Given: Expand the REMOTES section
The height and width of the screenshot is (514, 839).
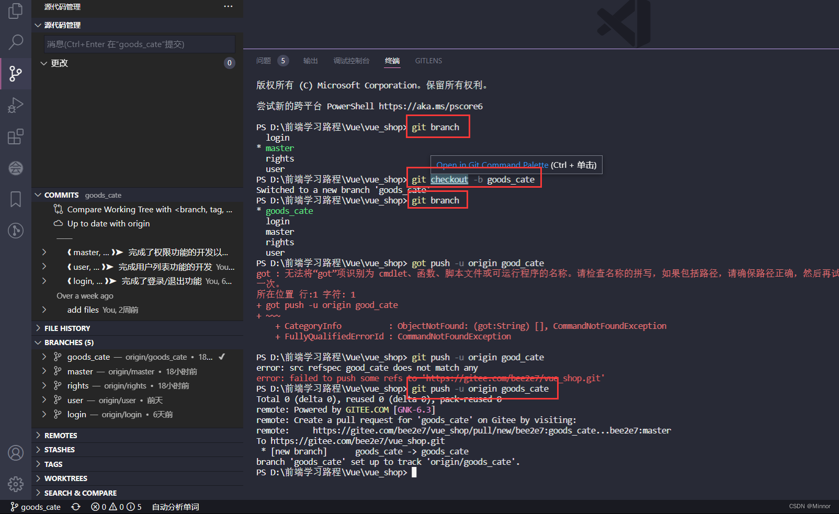Looking at the screenshot, I should 38,435.
